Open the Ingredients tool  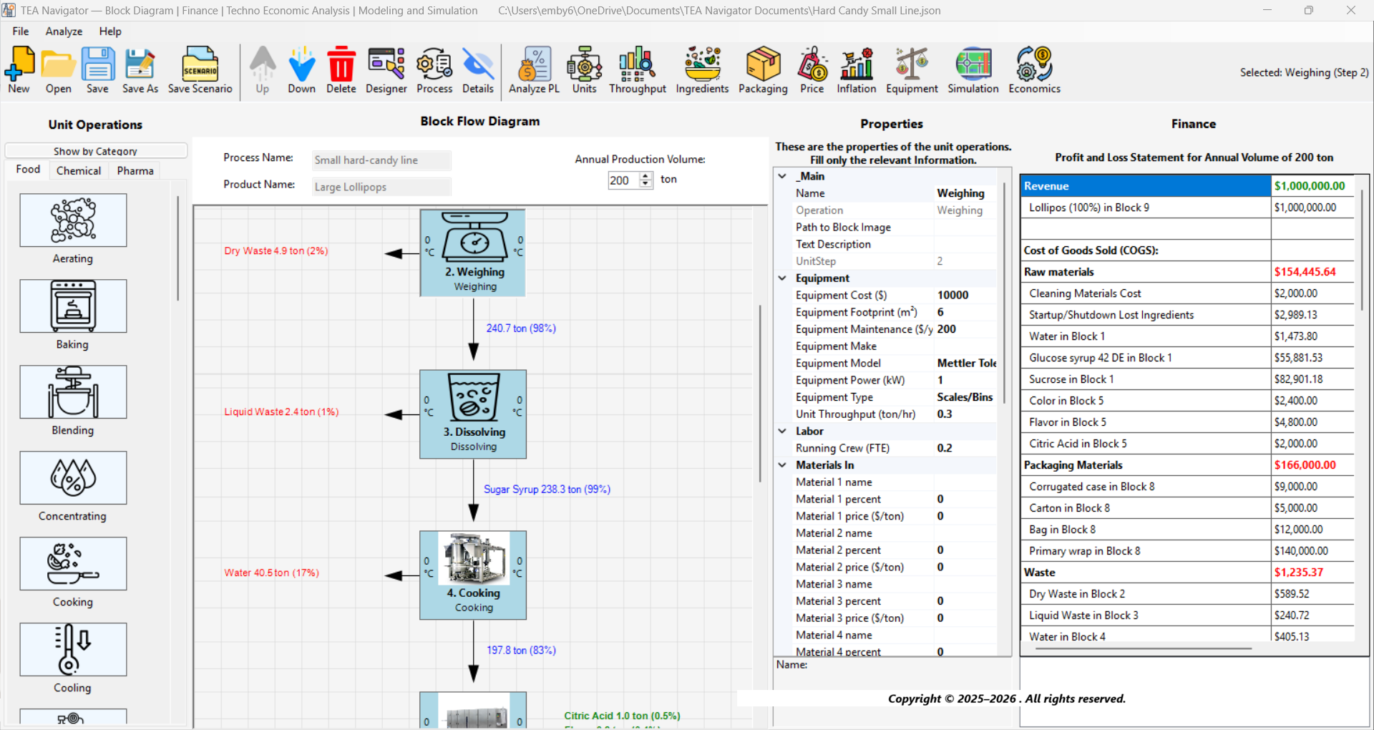701,69
